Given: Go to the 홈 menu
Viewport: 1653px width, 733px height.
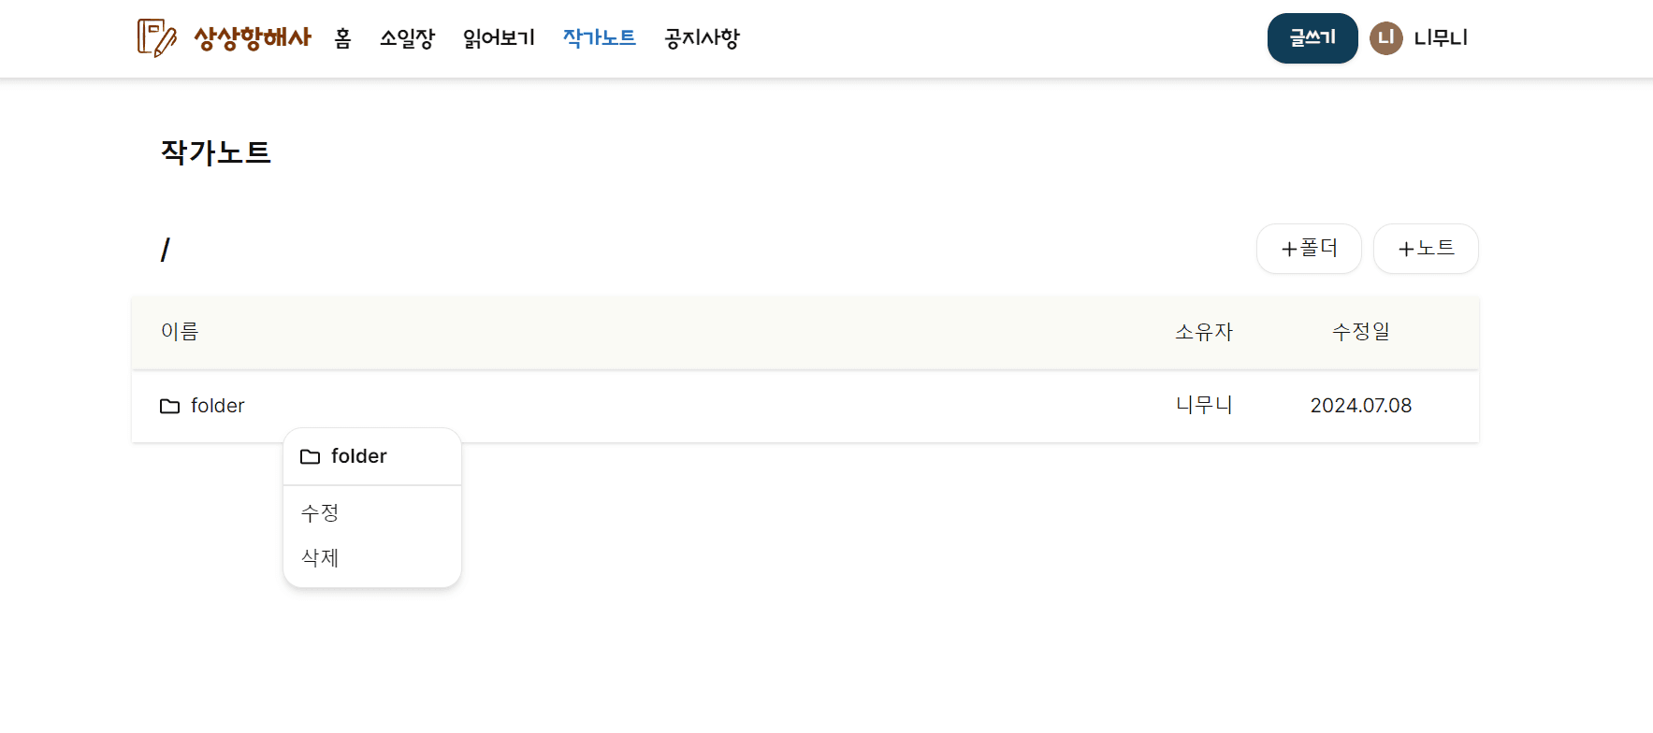Looking at the screenshot, I should click(342, 38).
